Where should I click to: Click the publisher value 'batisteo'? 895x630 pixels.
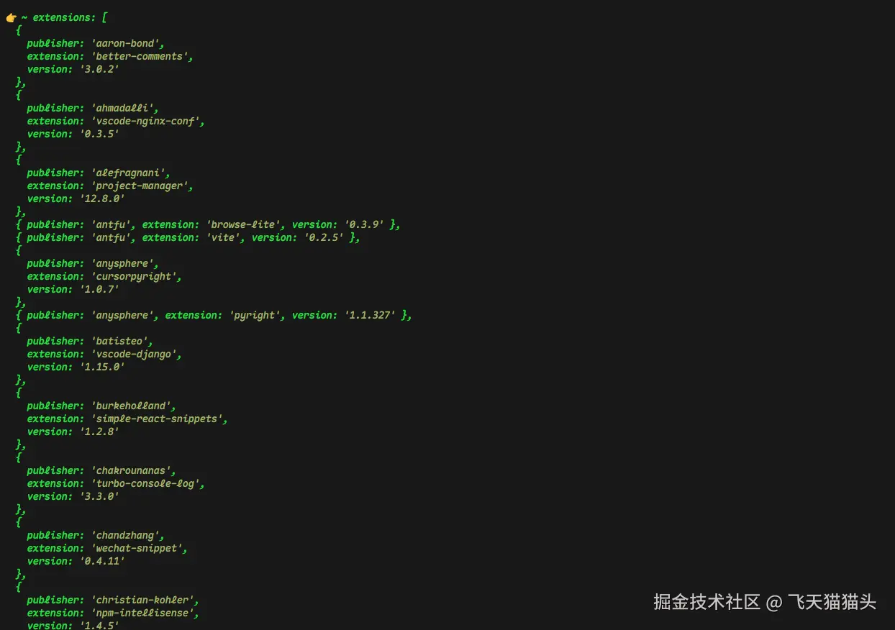pos(119,341)
